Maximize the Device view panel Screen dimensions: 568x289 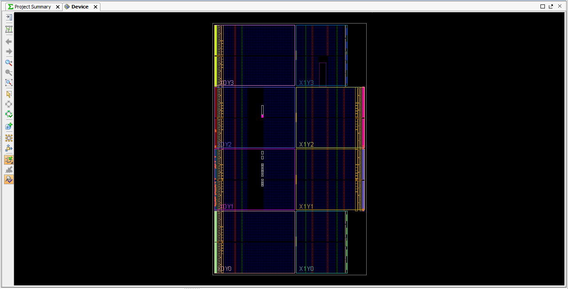pos(543,7)
